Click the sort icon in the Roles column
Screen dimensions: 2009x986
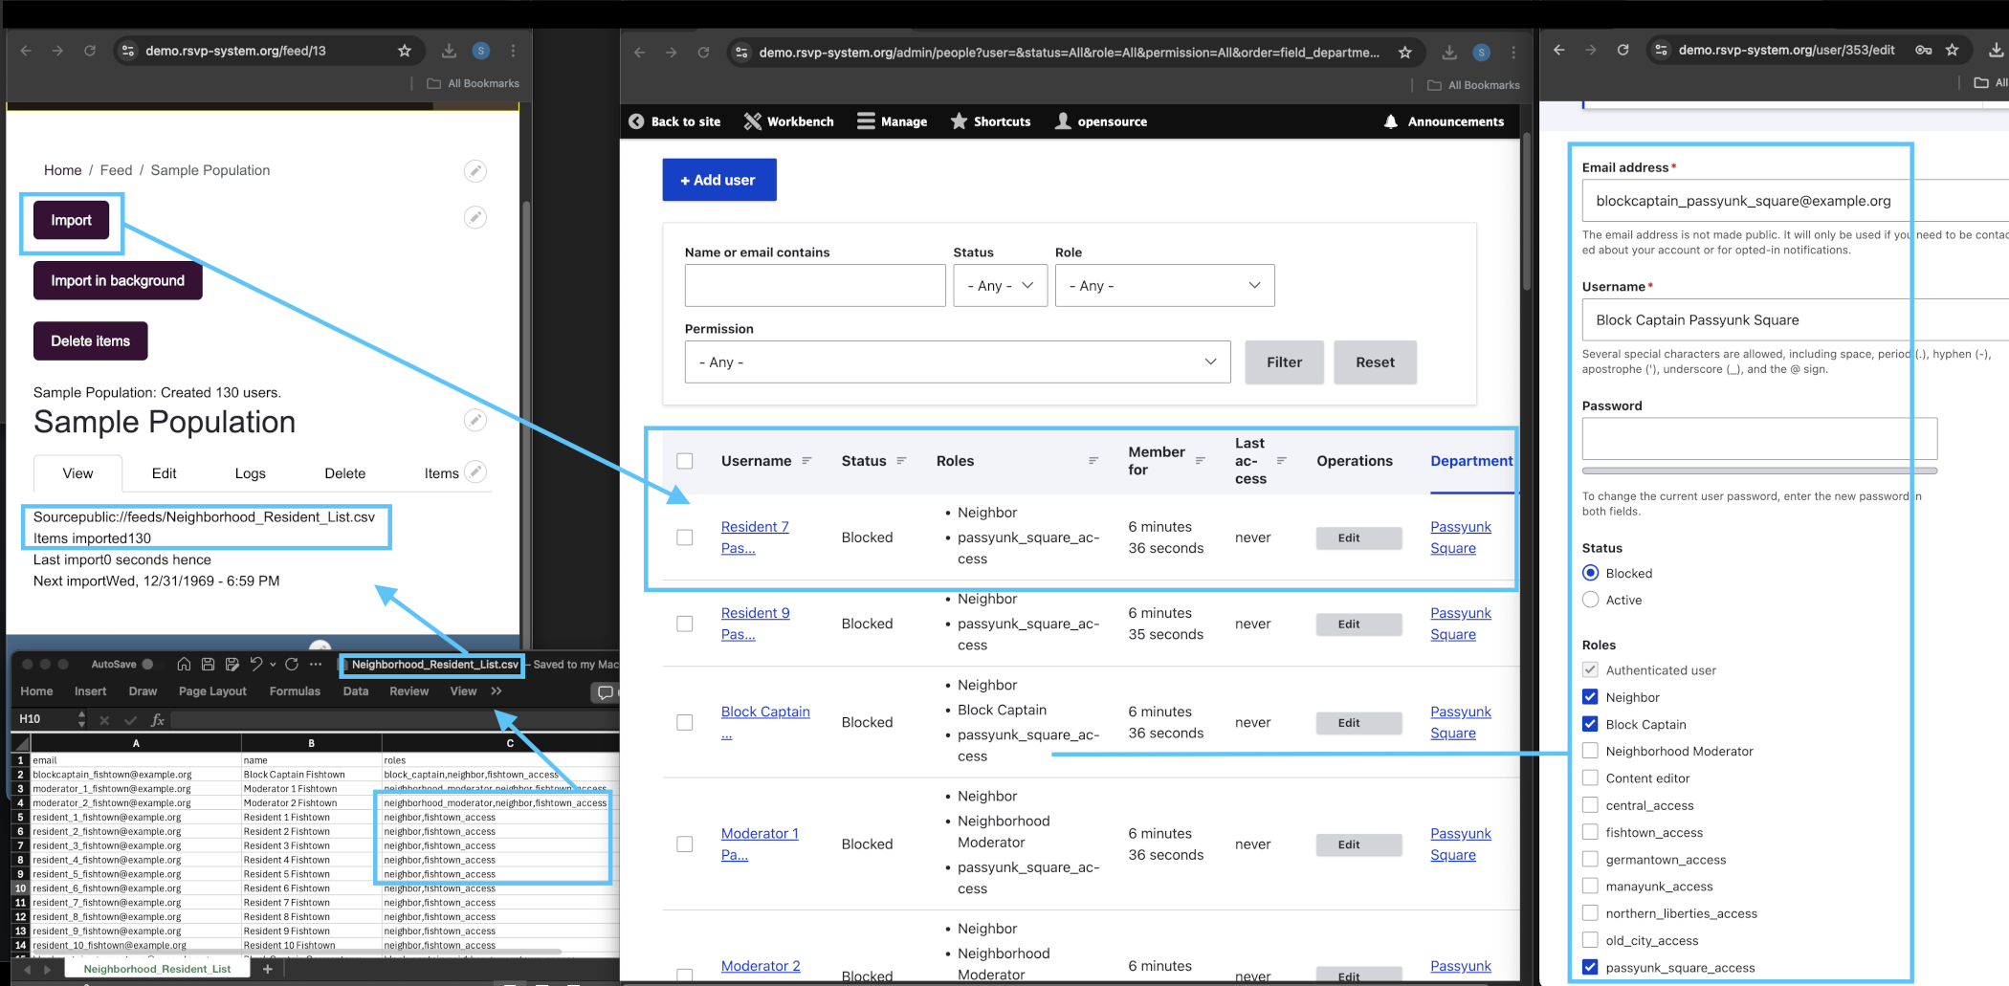[1093, 461]
